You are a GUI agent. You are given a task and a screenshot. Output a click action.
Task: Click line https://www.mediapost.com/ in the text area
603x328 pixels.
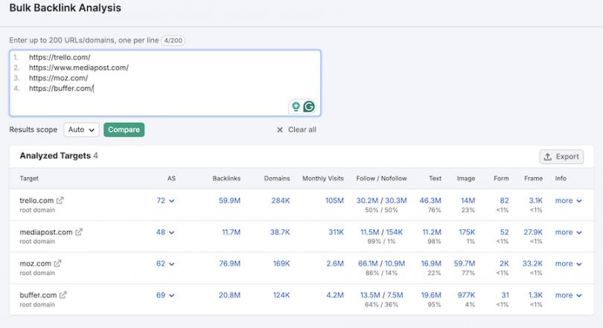click(x=79, y=68)
